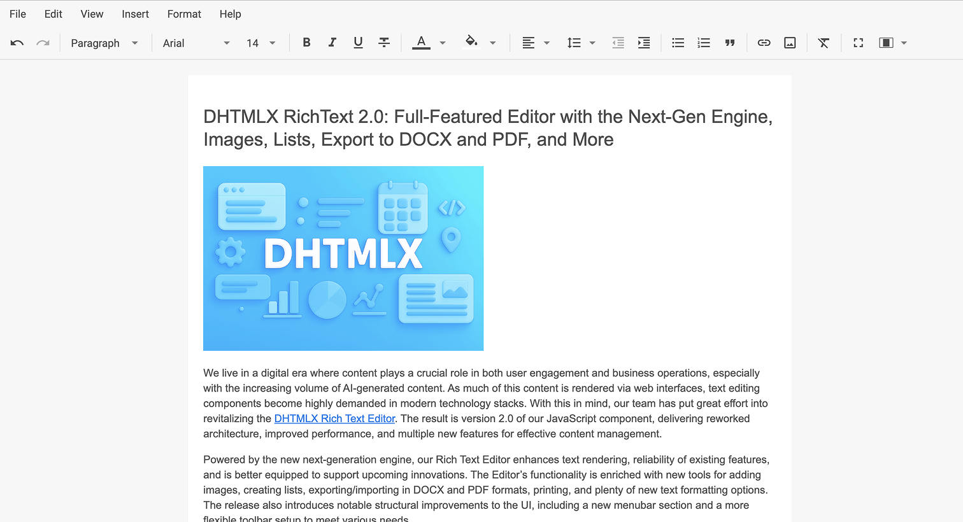Click the layout mode icon

click(886, 43)
